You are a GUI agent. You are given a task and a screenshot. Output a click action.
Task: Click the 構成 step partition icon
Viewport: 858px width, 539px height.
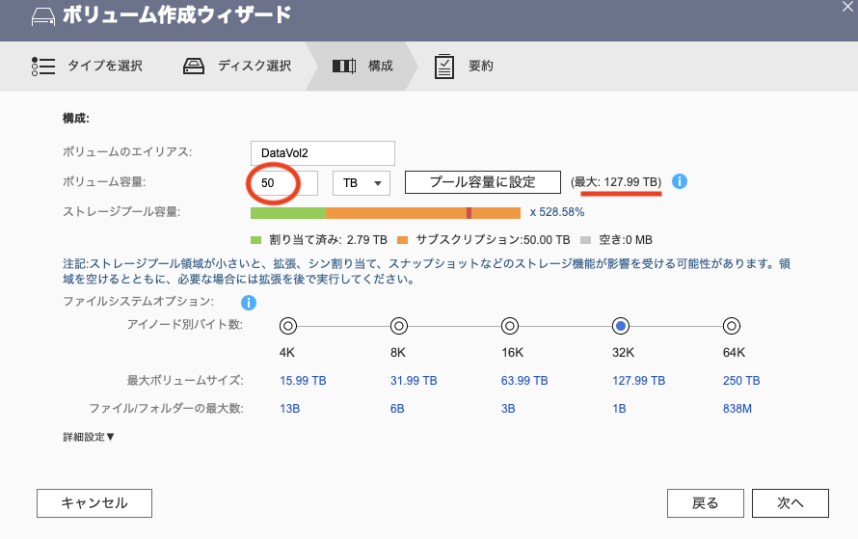tap(344, 67)
